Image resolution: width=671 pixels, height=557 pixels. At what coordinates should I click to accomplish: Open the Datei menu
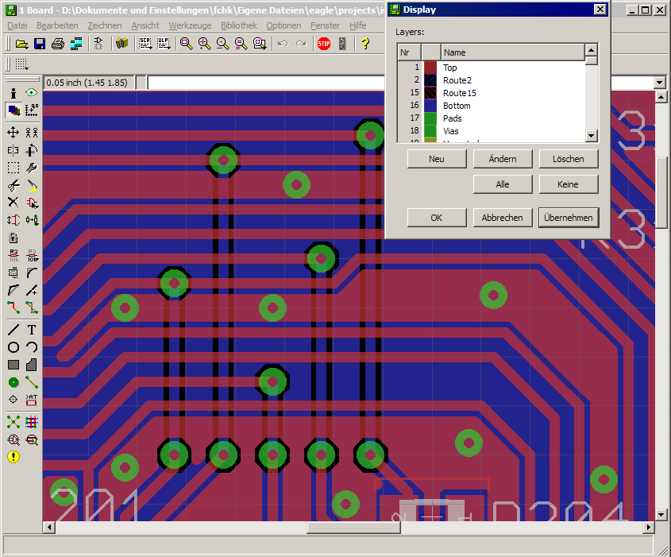tap(17, 25)
